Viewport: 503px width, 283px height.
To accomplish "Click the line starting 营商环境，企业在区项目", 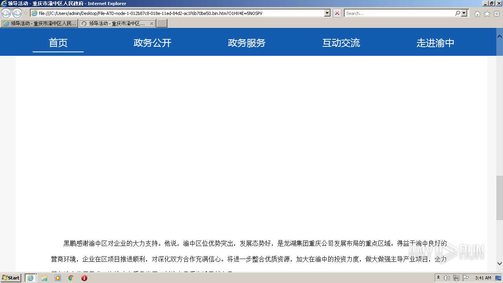I will (249, 259).
